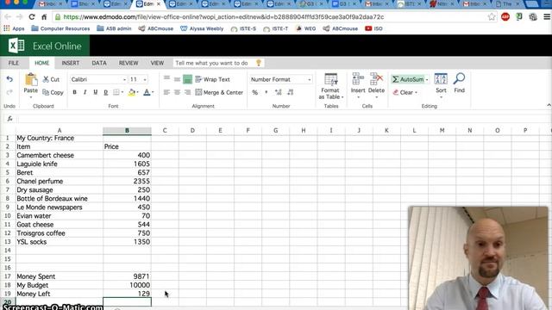Click the Redo arrow icon

coord(9,92)
